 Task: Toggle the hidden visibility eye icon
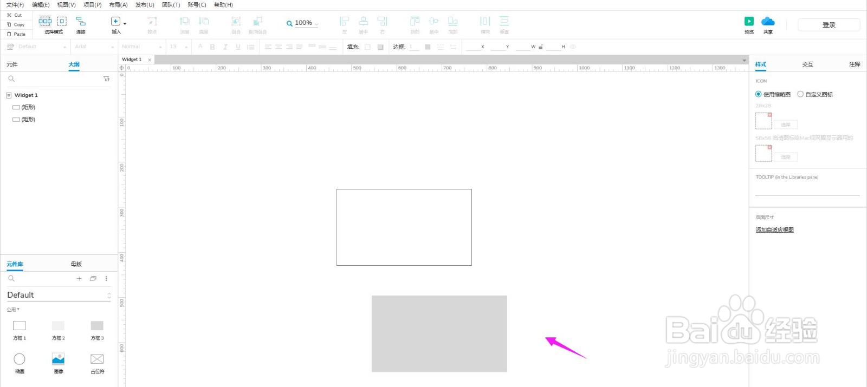(x=573, y=47)
